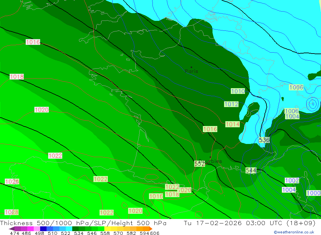
Task: Click the forecast date 'Tu 17-02-2026 03:00 UTC'
Action: click(233, 223)
